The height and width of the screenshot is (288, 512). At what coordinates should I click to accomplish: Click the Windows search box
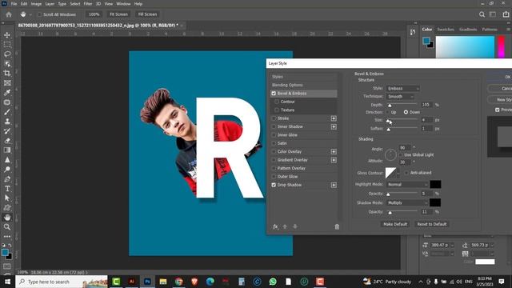coord(62,282)
